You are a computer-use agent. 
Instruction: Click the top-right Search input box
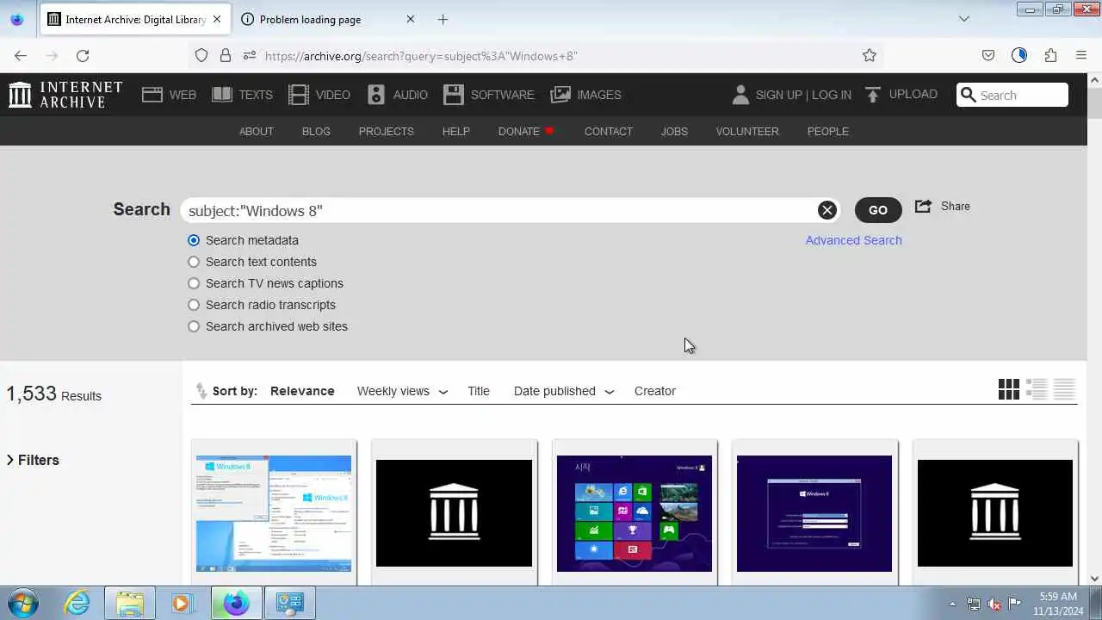(1012, 95)
